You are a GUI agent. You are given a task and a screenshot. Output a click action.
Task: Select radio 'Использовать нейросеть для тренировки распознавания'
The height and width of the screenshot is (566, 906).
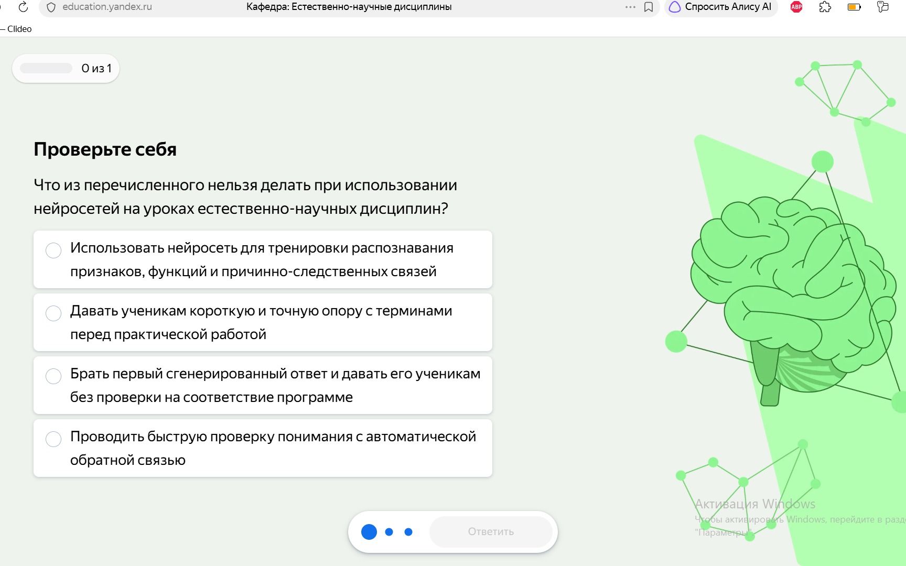pyautogui.click(x=53, y=251)
